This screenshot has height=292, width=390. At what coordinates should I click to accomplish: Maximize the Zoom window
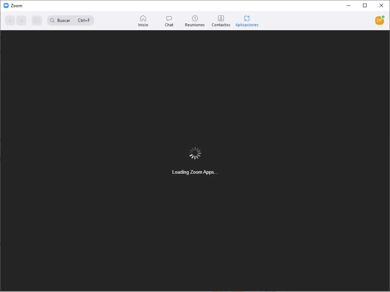point(365,5)
